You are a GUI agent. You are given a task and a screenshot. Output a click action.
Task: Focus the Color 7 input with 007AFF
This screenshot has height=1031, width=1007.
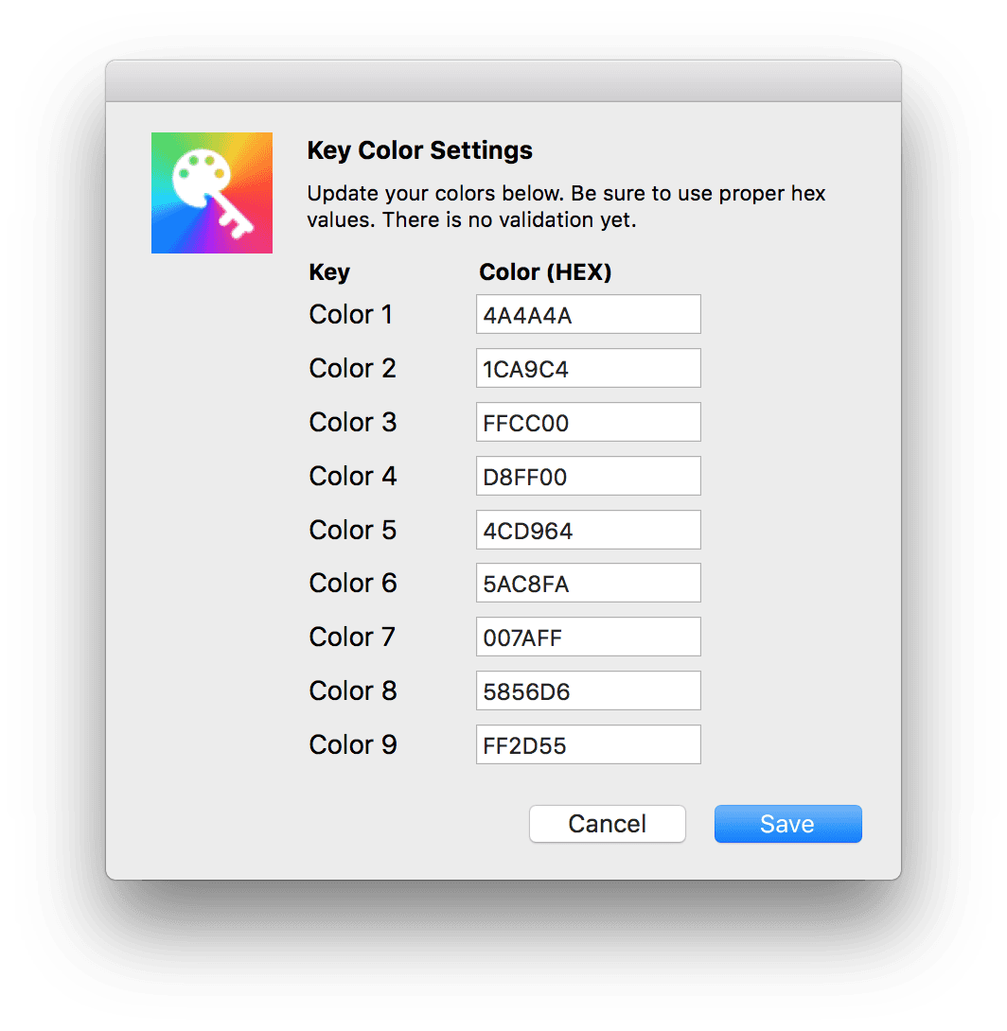[x=588, y=637]
